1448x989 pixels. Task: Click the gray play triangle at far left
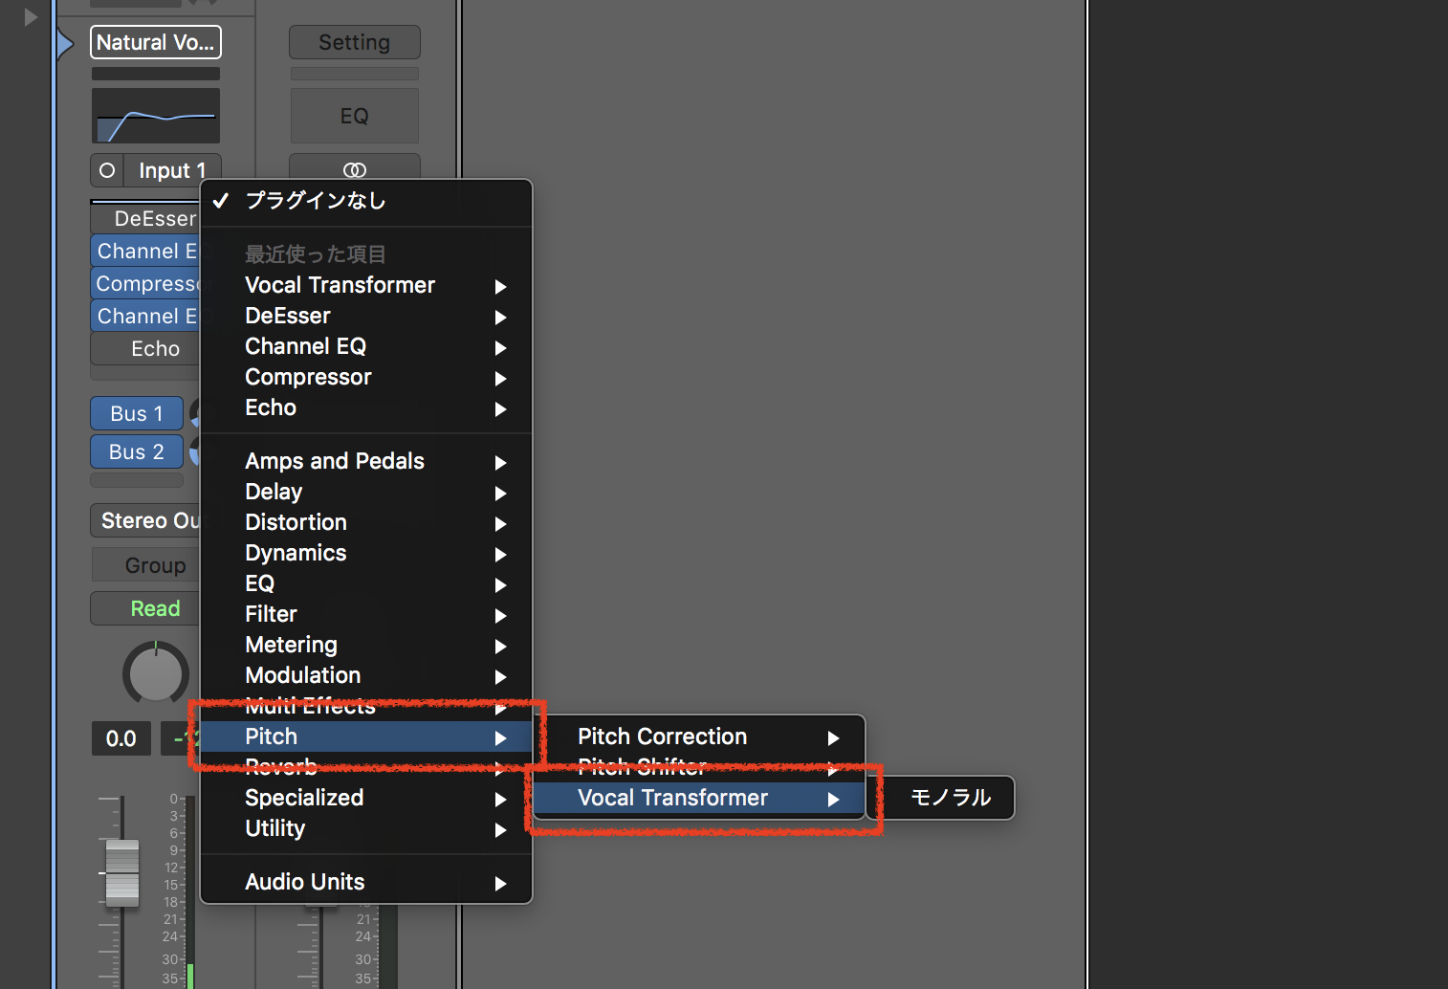pyautogui.click(x=31, y=16)
